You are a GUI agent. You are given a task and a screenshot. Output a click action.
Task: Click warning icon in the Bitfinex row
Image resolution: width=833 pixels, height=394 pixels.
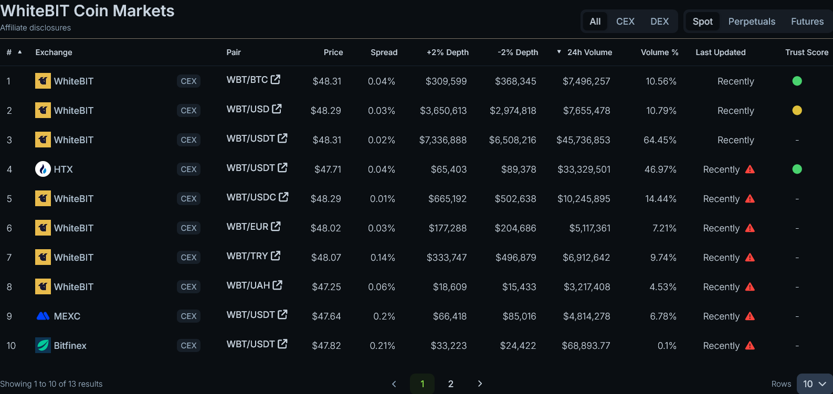coord(750,345)
